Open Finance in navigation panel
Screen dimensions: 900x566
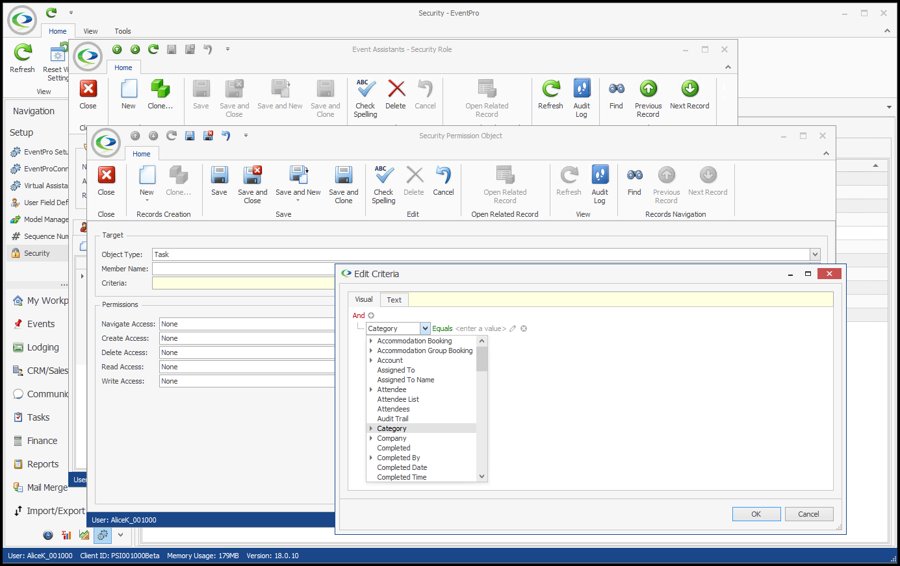(x=42, y=441)
